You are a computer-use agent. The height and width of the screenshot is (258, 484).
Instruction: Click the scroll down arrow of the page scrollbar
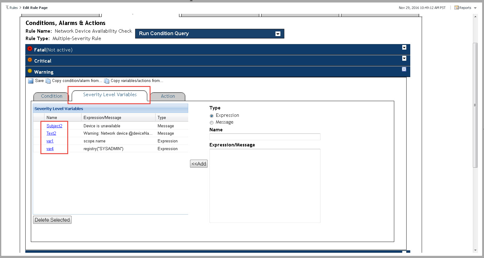[x=475, y=250]
